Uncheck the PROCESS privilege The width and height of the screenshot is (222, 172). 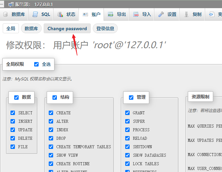pos(128,130)
